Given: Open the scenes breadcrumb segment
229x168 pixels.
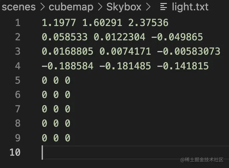Looking at the screenshot, I should [19, 7].
